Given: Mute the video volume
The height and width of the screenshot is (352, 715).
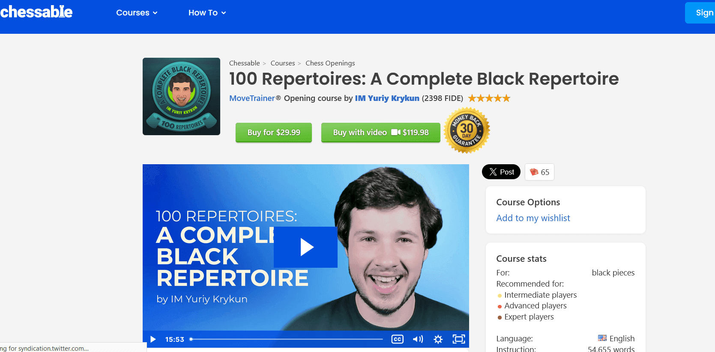Looking at the screenshot, I should (x=418, y=339).
